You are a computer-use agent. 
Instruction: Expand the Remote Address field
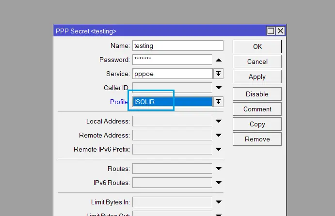coord(219,135)
